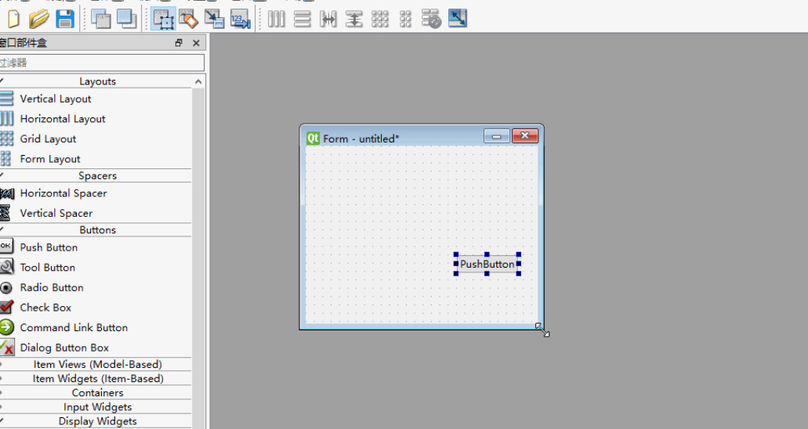808x429 pixels.
Task: Create a new form with the toolbar icon
Action: tap(13, 19)
